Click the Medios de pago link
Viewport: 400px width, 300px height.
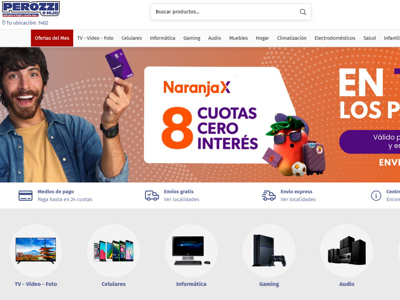(x=55, y=191)
